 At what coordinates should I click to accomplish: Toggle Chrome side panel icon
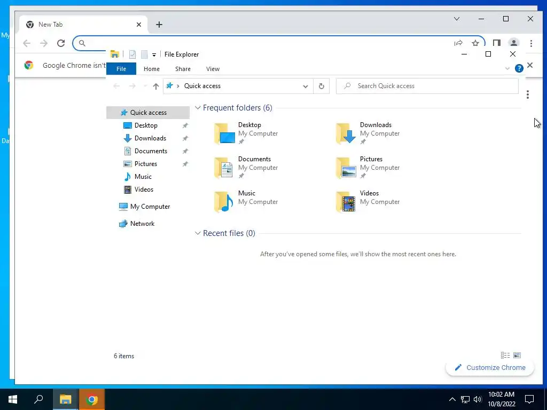[496, 43]
